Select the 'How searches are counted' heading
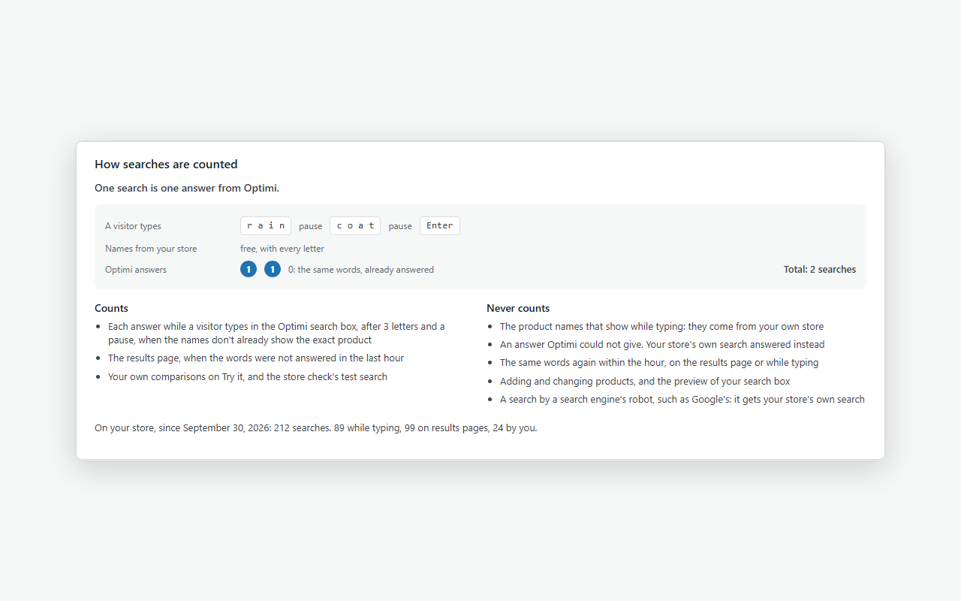961x601 pixels. (x=166, y=165)
